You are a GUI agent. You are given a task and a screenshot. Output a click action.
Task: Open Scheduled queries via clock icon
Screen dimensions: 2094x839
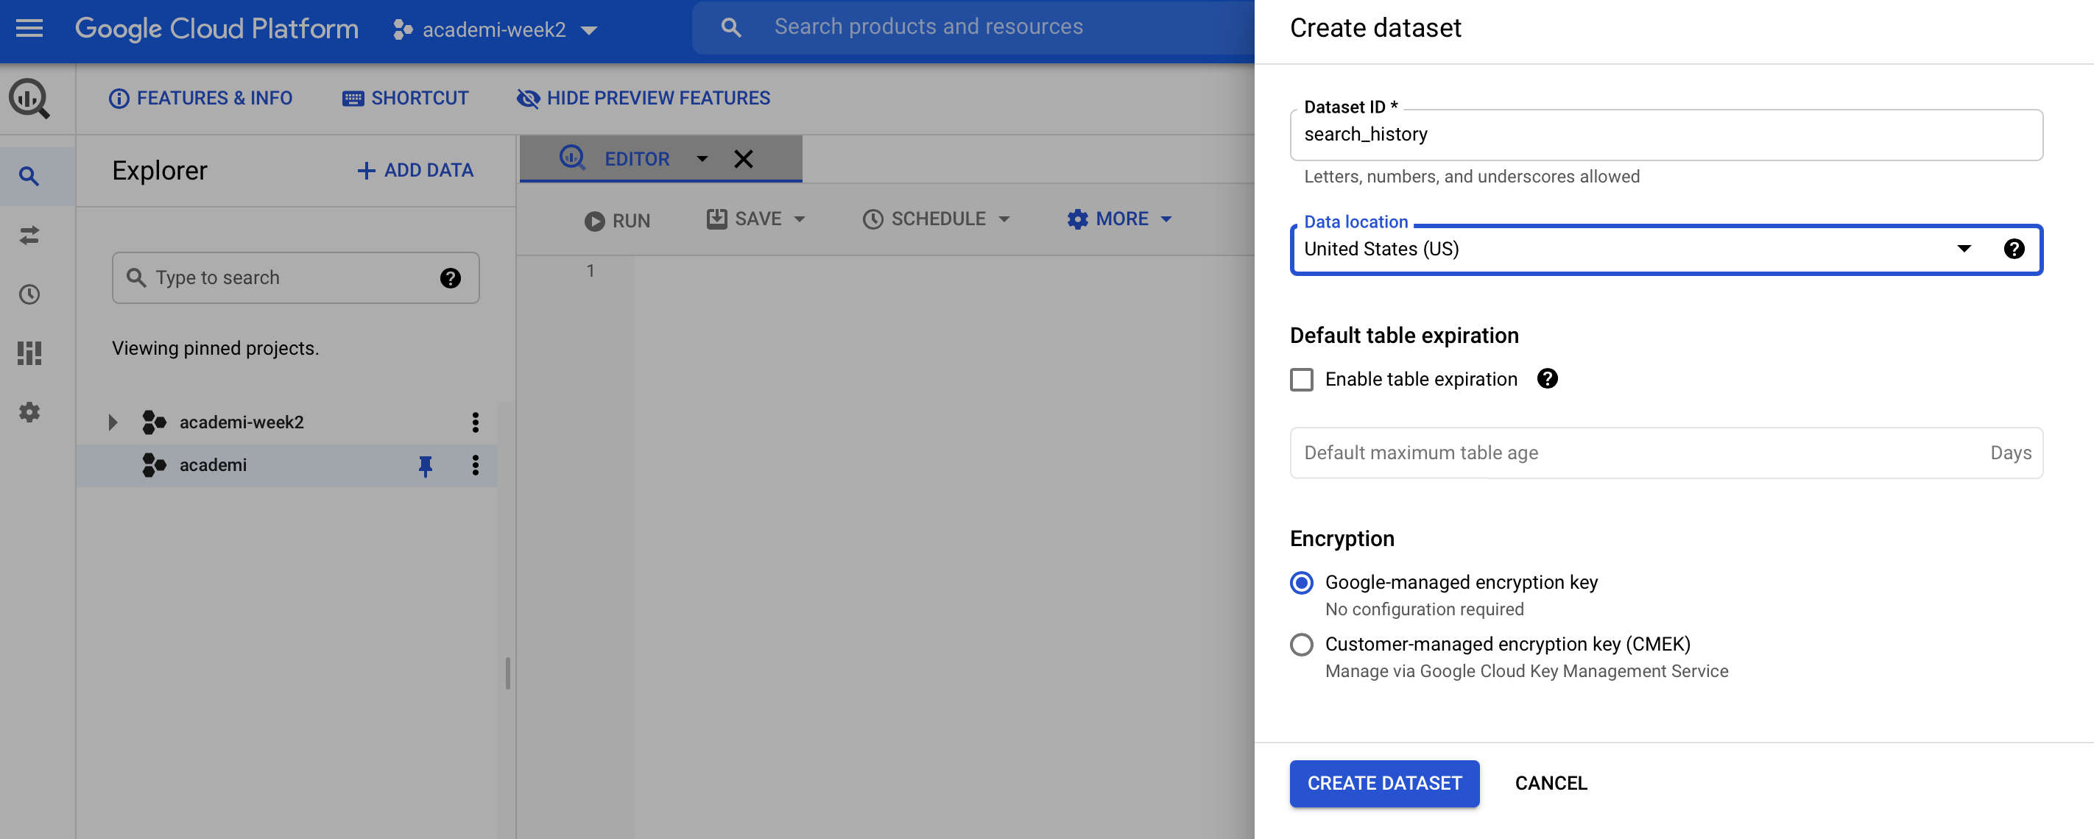pos(30,295)
